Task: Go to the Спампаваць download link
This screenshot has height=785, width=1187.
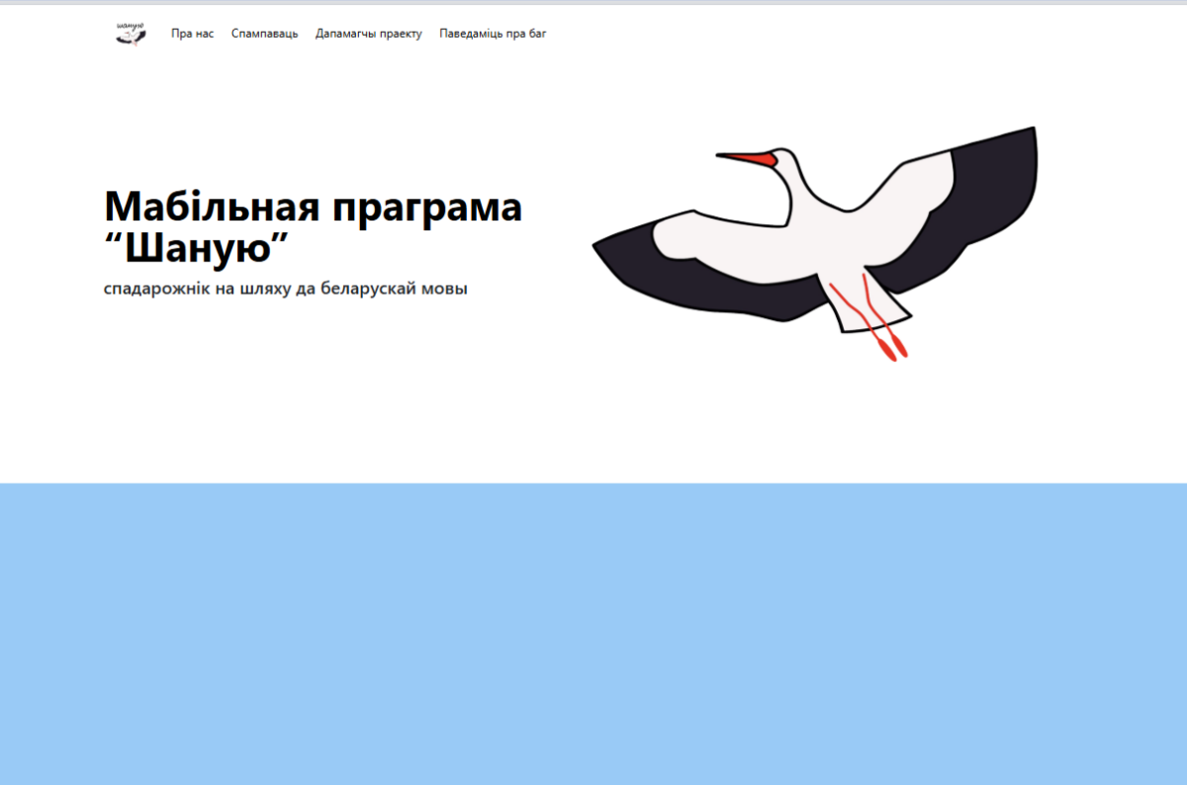Action: [264, 34]
